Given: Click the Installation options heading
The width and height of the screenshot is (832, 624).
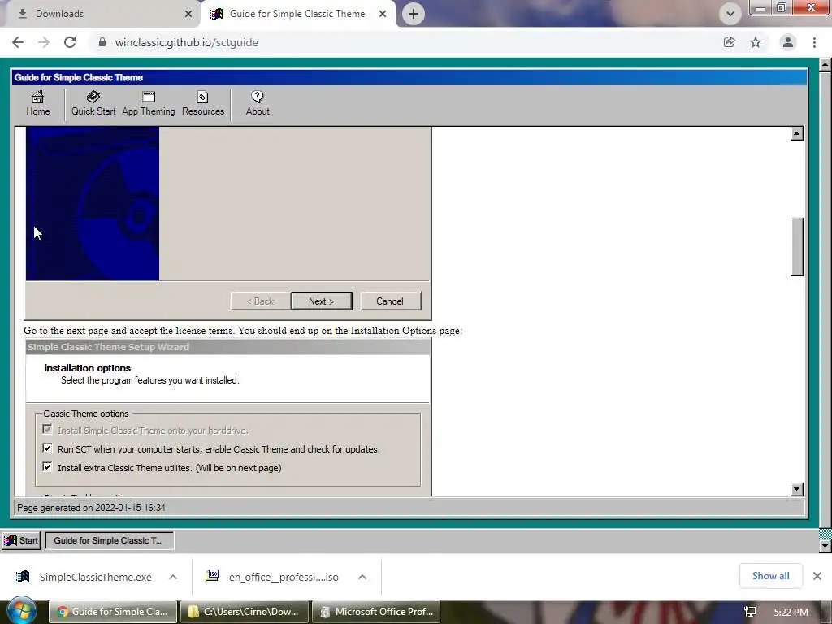Looking at the screenshot, I should pos(88,368).
